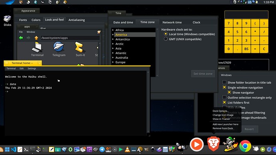Open VLC traffic cone in dock
Viewport: 276px width, 155px height.
(x=127, y=149)
